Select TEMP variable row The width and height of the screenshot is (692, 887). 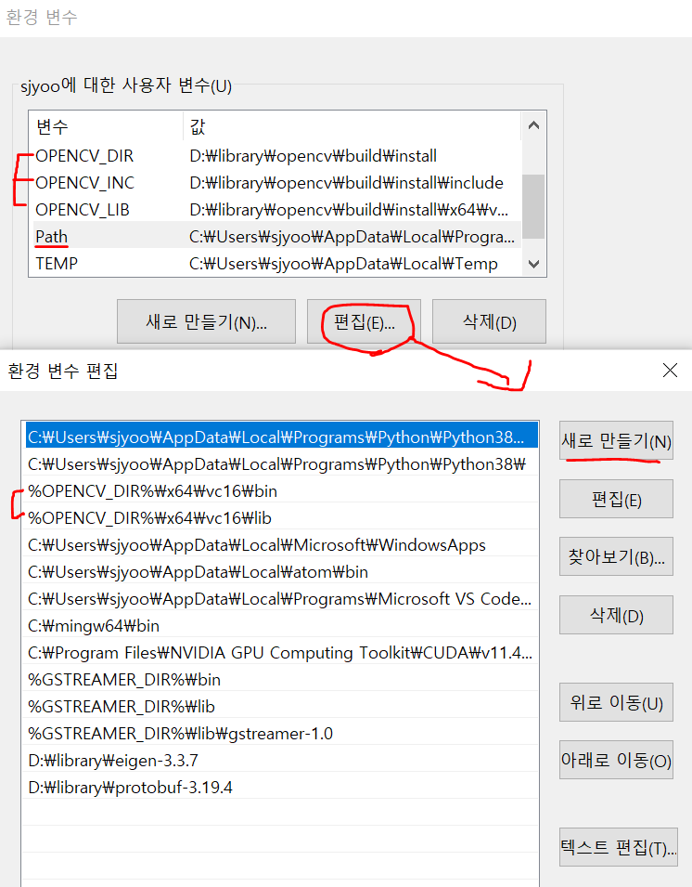point(275,264)
